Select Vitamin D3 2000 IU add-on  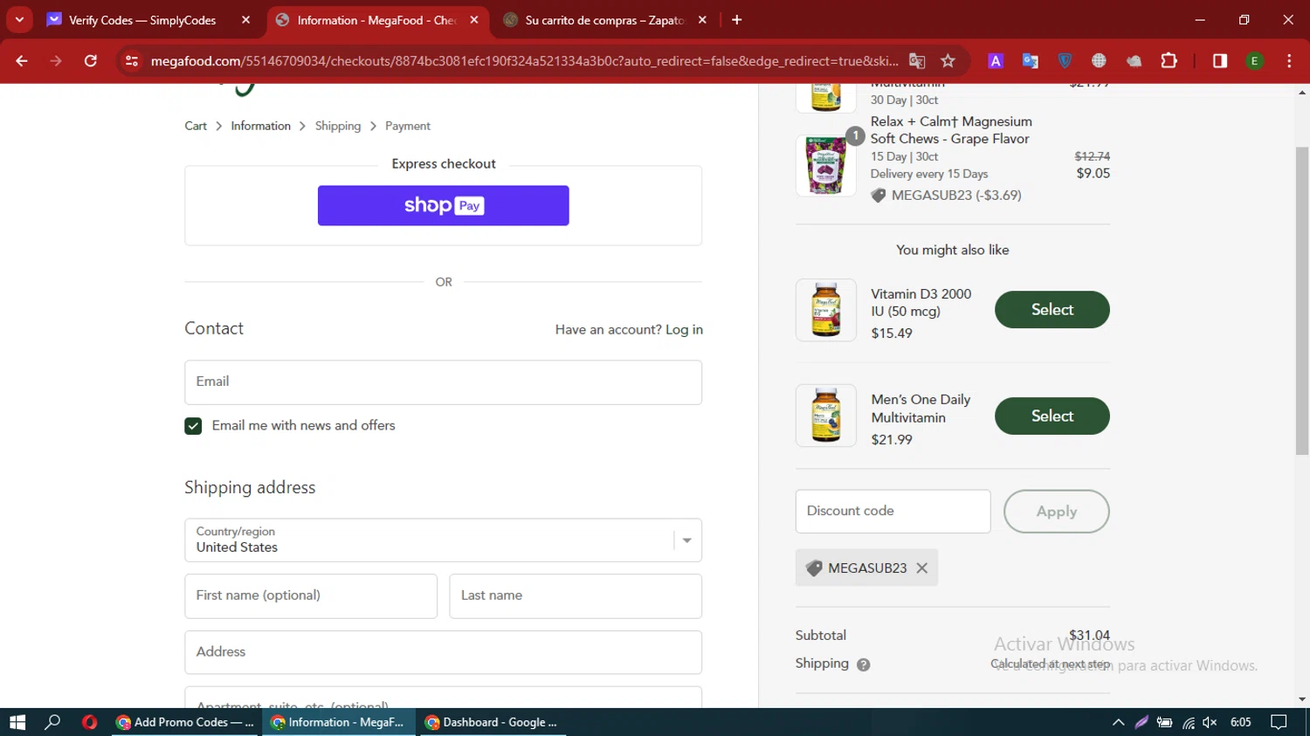pos(1052,310)
